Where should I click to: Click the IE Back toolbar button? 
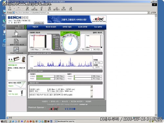coord(10,9)
